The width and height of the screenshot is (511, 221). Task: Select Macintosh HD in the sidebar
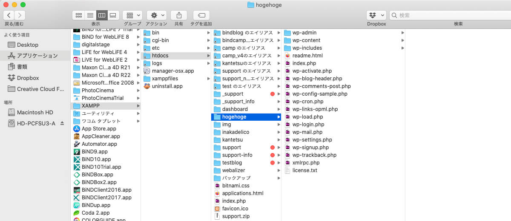(x=35, y=112)
